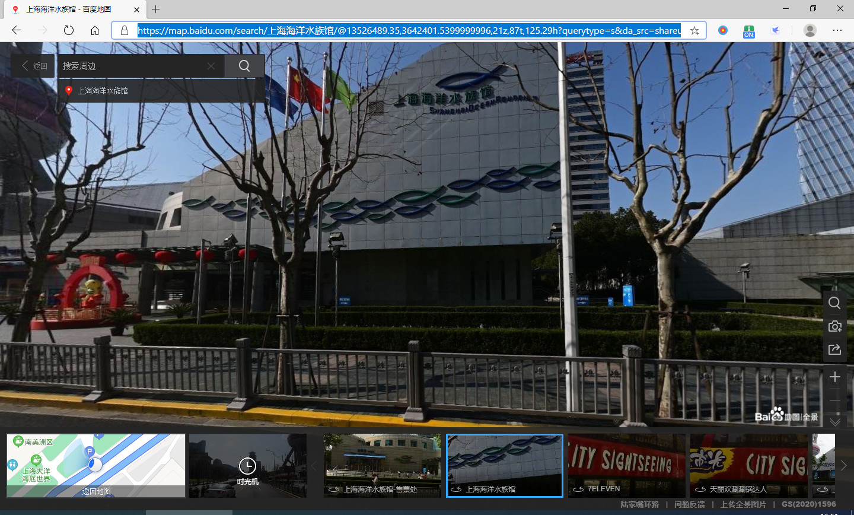Click the share icon on right toolbar
Screen dimensions: 854x515
click(834, 349)
